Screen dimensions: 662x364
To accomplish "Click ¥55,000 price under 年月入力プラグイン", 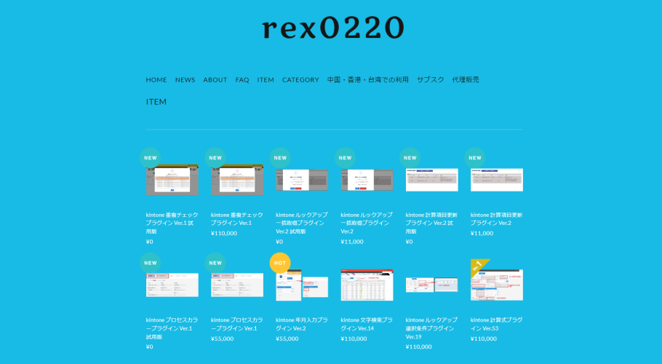I will click(287, 339).
